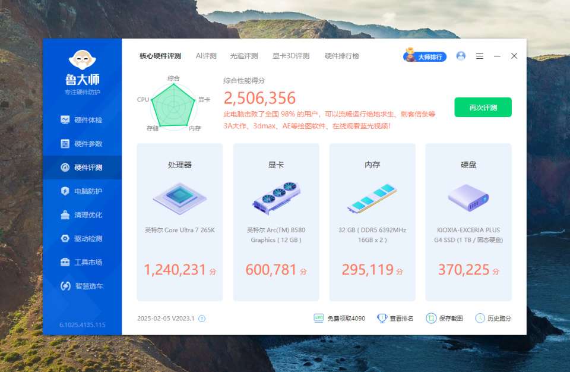Click the 内存 card title

[372, 165]
